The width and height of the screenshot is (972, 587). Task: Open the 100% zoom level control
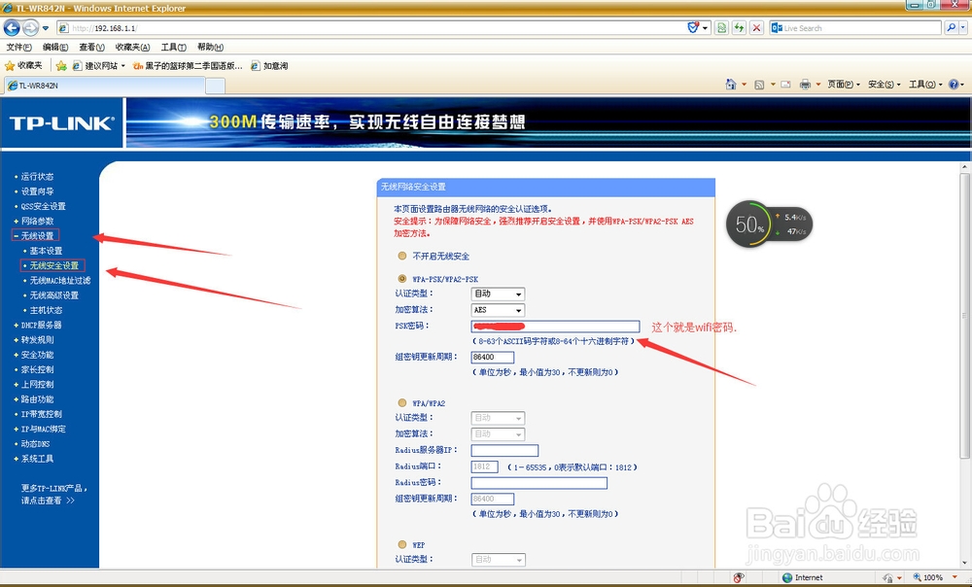936,577
